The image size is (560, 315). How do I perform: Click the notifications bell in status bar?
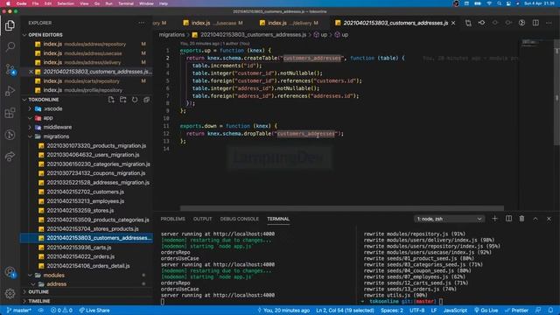(x=550, y=310)
